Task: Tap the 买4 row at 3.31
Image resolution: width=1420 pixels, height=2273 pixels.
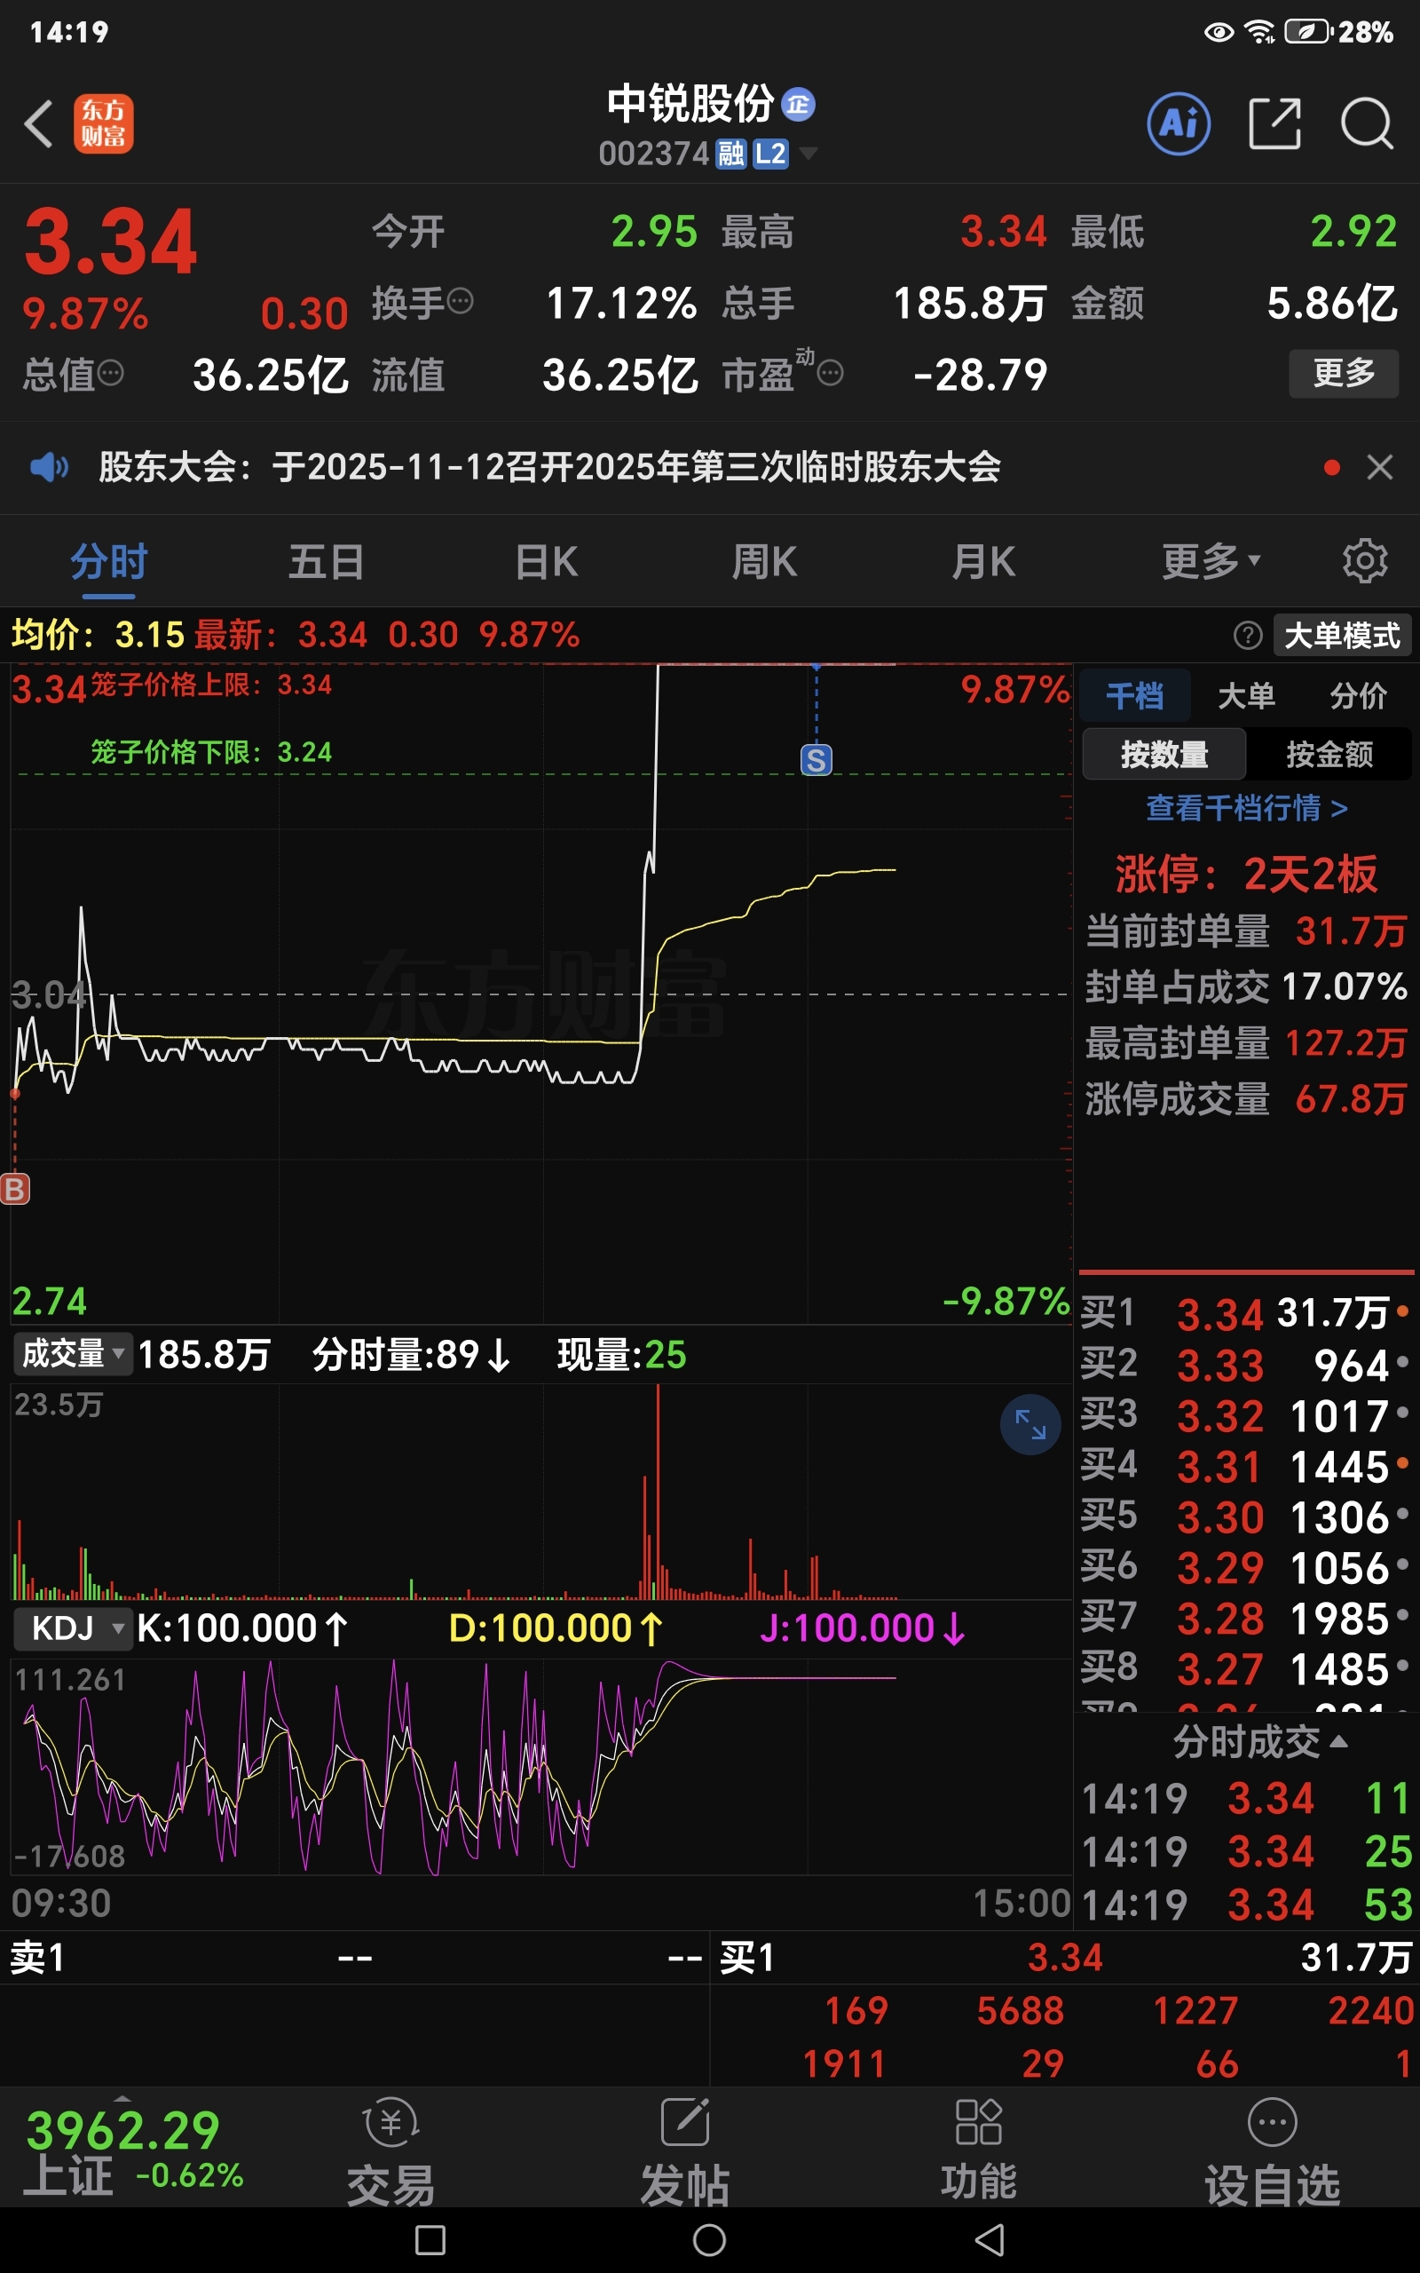Action: pos(1244,1466)
